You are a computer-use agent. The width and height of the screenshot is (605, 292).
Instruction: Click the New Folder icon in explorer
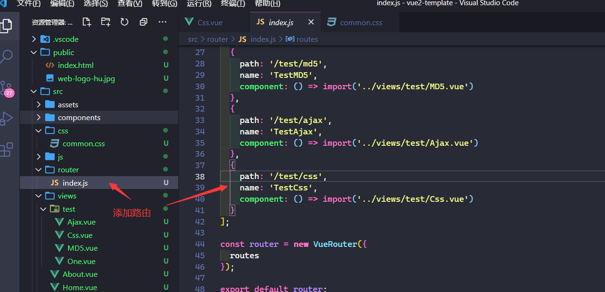[106, 22]
